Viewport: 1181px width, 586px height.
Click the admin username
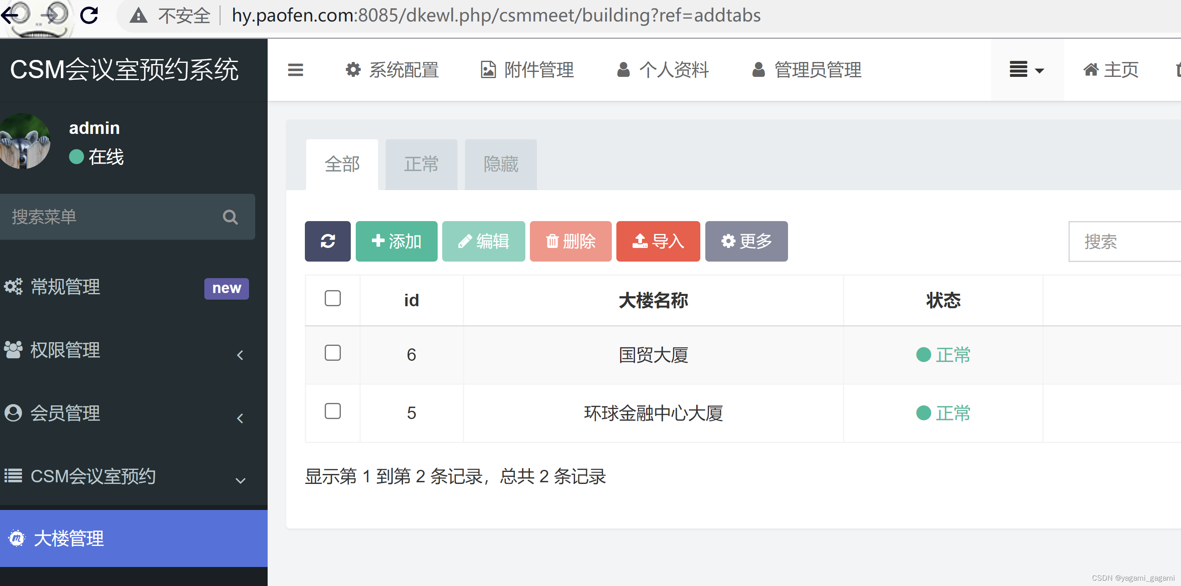[x=94, y=128]
